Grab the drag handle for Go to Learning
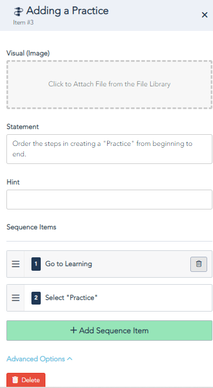This screenshot has height=388, width=213. tap(16, 264)
